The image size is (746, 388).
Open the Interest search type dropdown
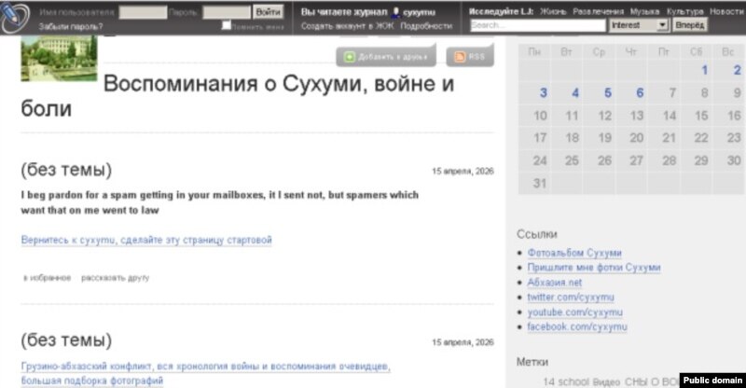point(638,25)
